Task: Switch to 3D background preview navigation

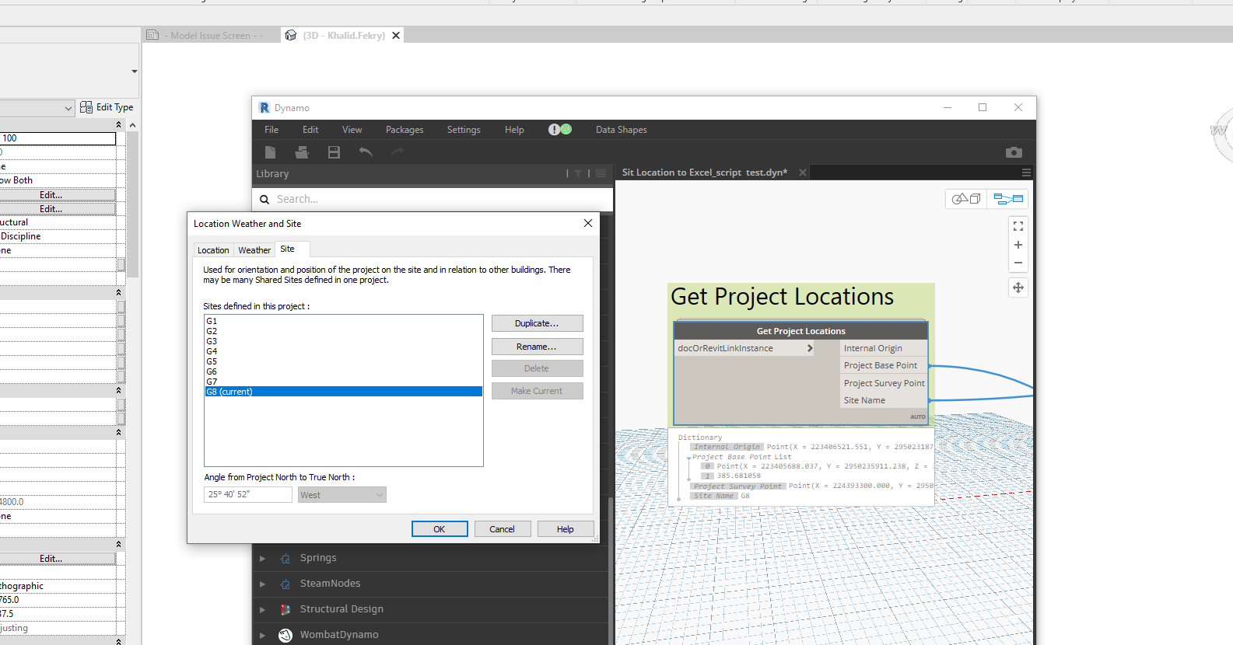Action: point(966,199)
